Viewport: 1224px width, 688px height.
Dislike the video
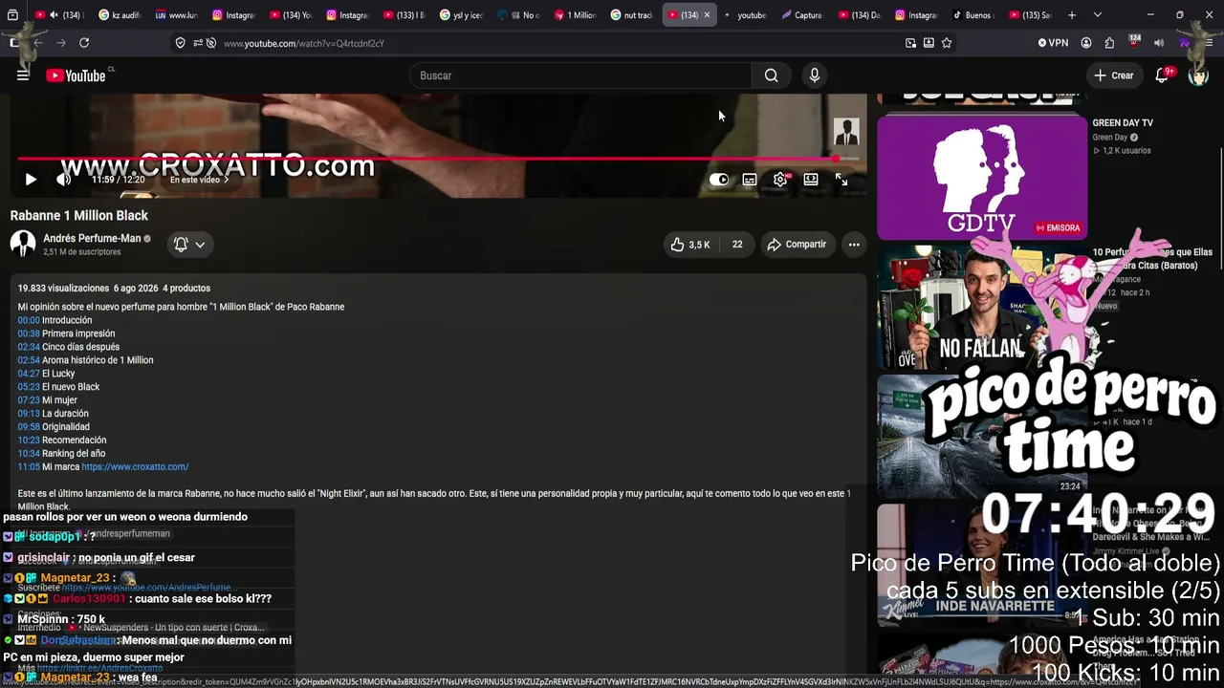click(x=737, y=245)
